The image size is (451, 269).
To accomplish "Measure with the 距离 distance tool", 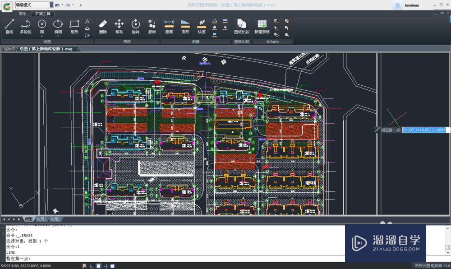I will tap(169, 27).
